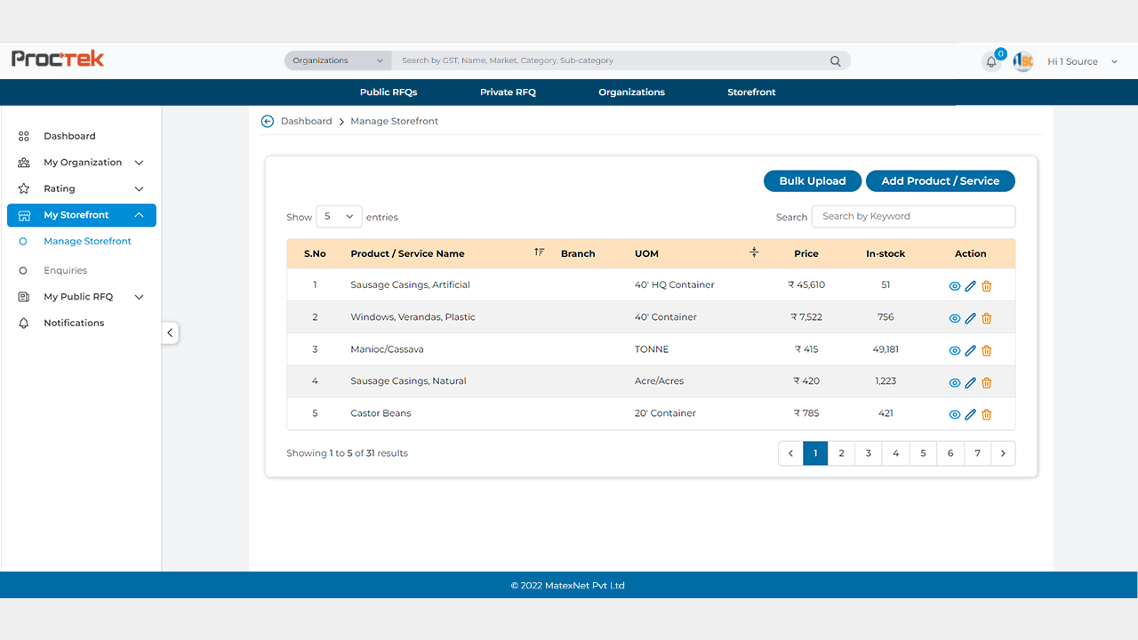The width and height of the screenshot is (1138, 640).
Task: Click Add Product / Service button
Action: [940, 181]
